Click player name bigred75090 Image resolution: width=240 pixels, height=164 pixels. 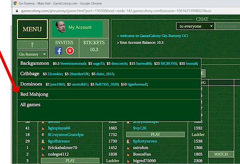pyautogui.click(x=144, y=161)
